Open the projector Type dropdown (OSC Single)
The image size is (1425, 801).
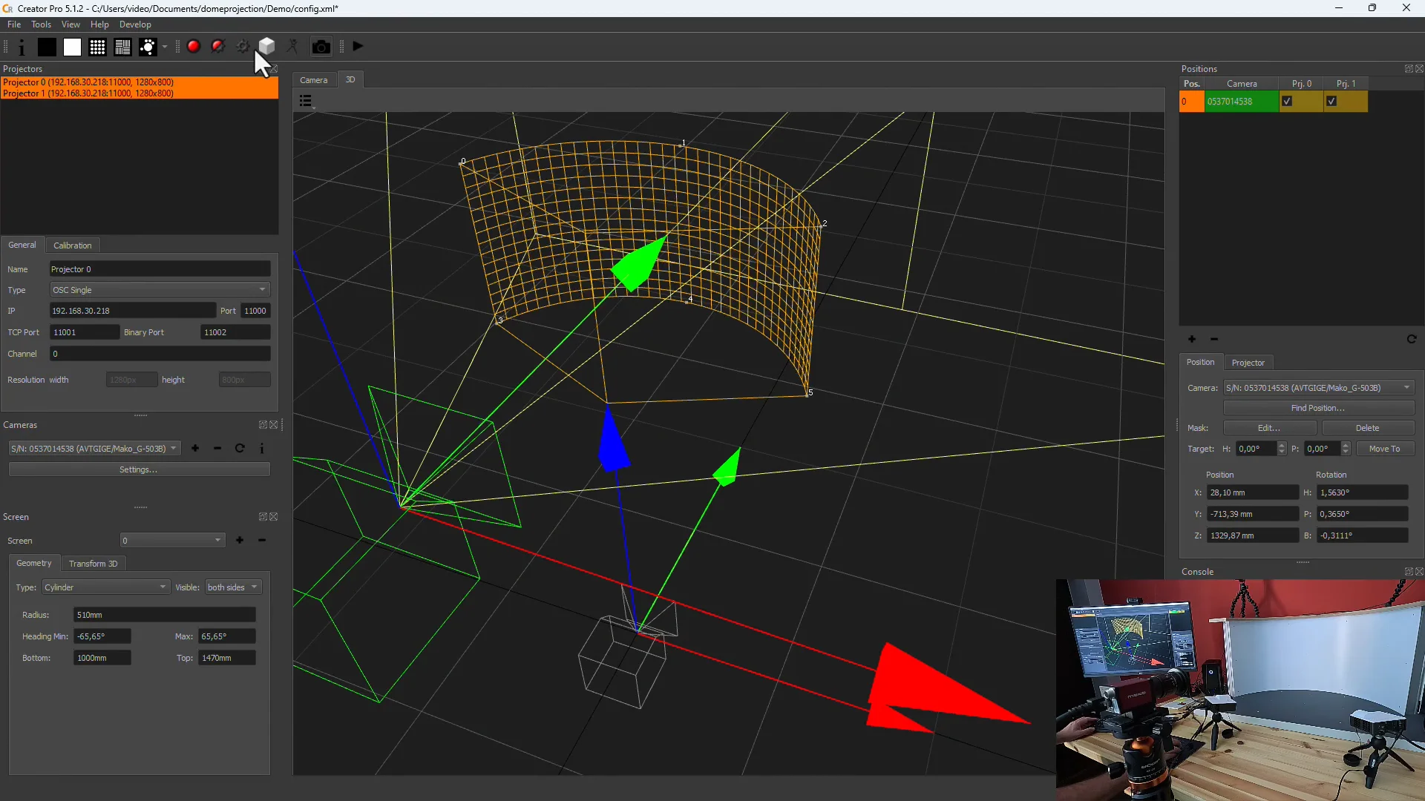pos(160,290)
